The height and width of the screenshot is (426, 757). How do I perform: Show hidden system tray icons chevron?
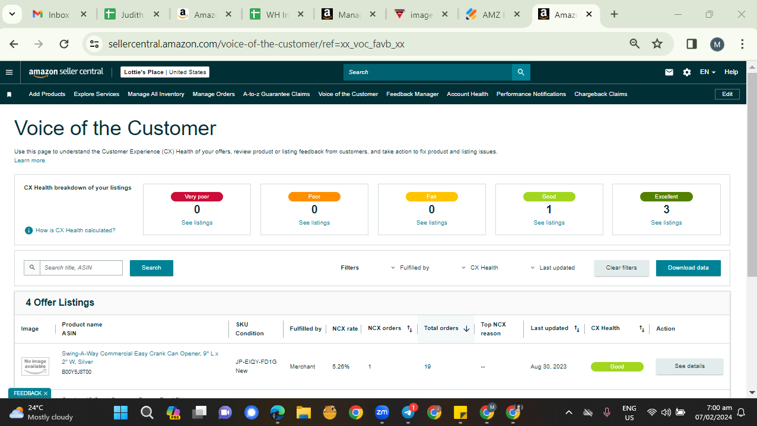tap(568, 412)
